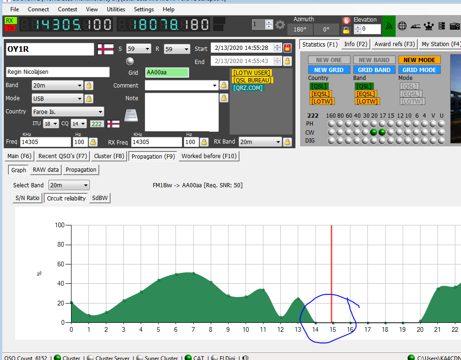Click the Super Cluster status LED

tap(140, 358)
